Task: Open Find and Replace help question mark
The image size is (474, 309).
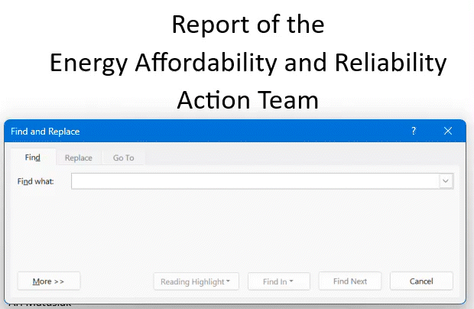Action: (x=414, y=131)
